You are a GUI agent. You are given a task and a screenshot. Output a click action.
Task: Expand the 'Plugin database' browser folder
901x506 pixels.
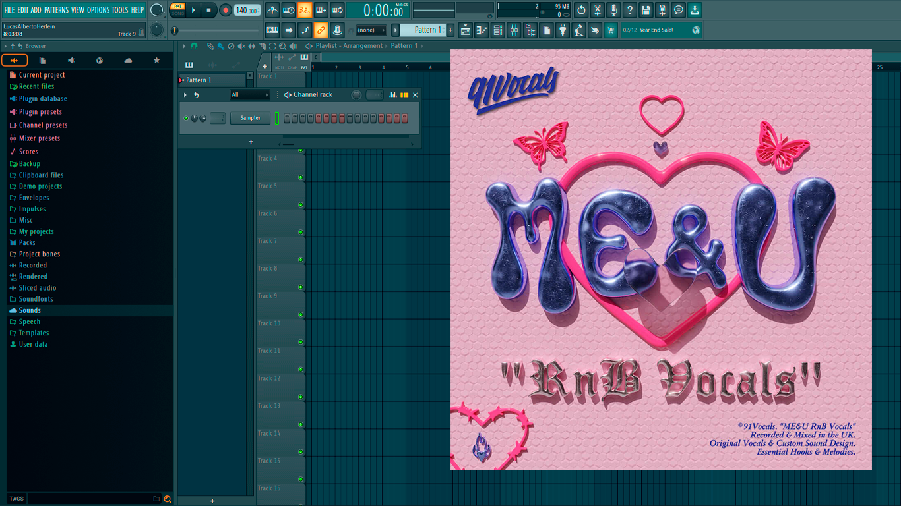[x=43, y=99]
